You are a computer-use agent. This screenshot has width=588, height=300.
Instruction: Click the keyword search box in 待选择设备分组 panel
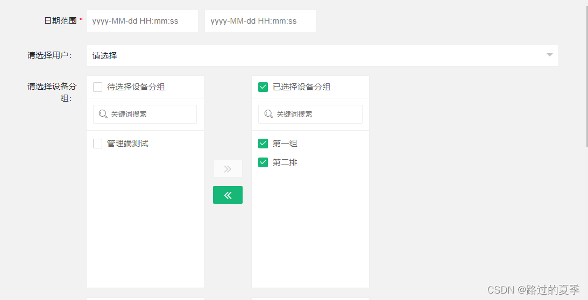click(x=145, y=114)
